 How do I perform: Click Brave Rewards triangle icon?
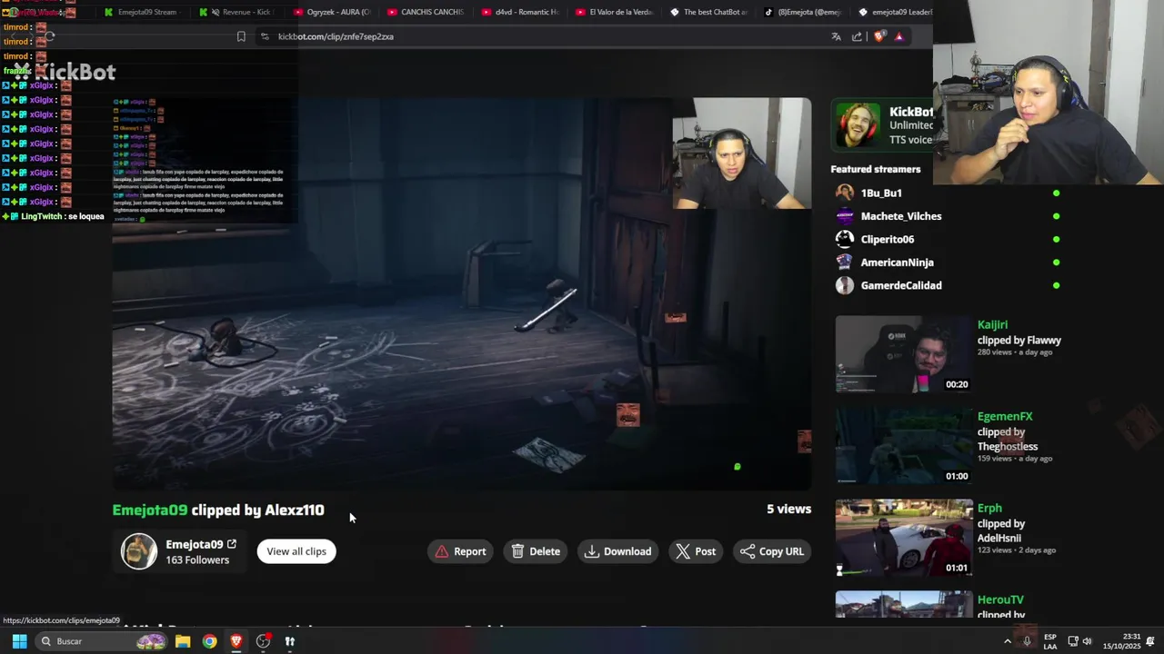(899, 36)
